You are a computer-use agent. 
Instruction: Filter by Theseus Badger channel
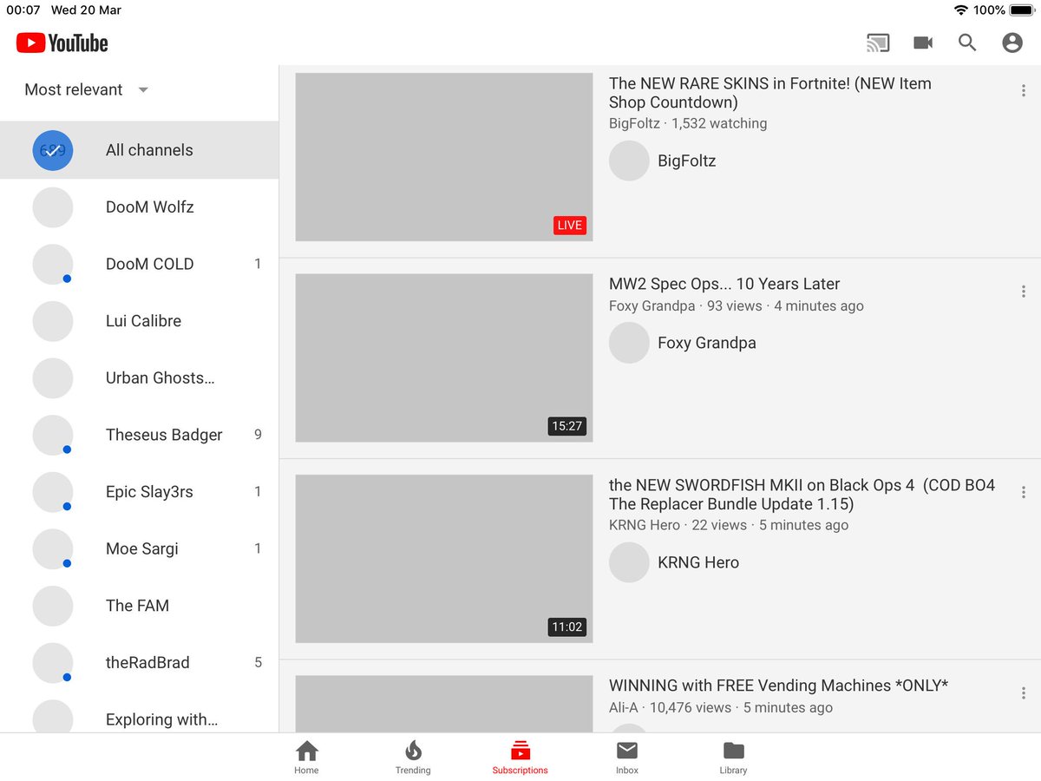point(139,435)
